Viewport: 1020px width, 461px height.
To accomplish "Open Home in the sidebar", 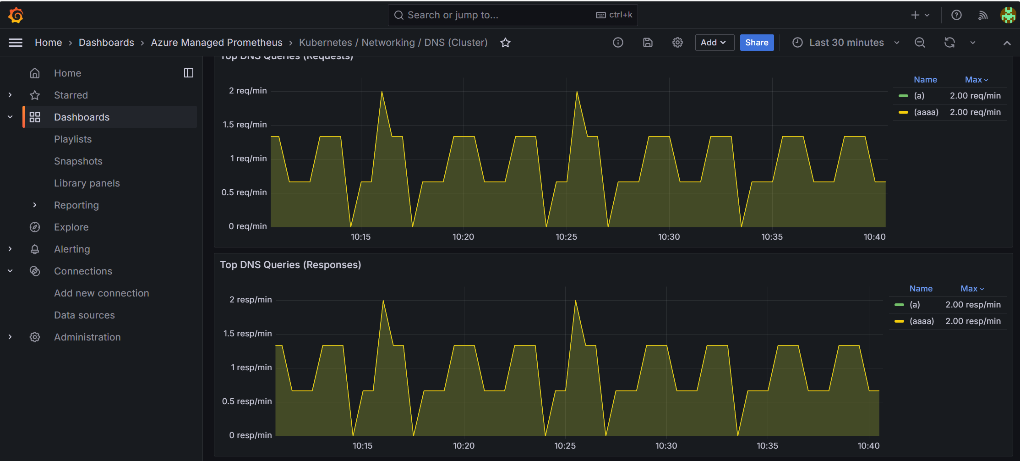I will pyautogui.click(x=67, y=73).
